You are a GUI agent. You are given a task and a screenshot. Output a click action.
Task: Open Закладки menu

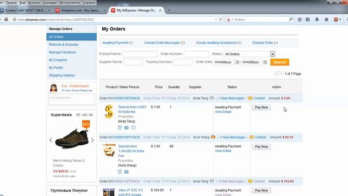click(49, 3)
